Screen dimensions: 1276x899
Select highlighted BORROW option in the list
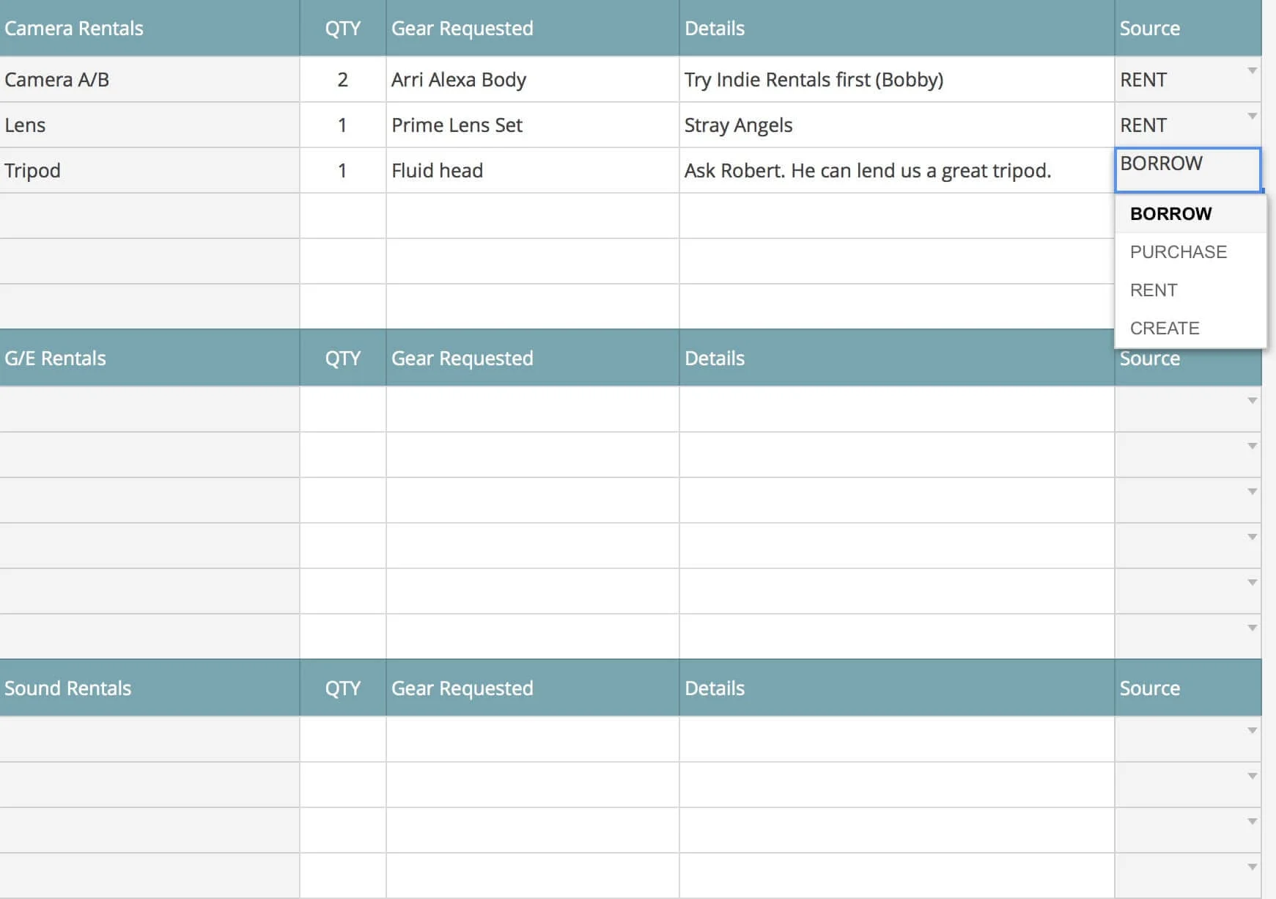click(1170, 213)
